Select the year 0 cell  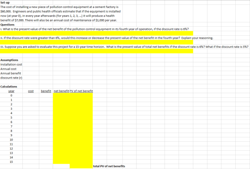click(11, 95)
